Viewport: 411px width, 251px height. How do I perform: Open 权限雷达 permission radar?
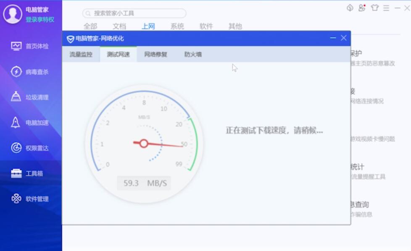[x=29, y=148]
